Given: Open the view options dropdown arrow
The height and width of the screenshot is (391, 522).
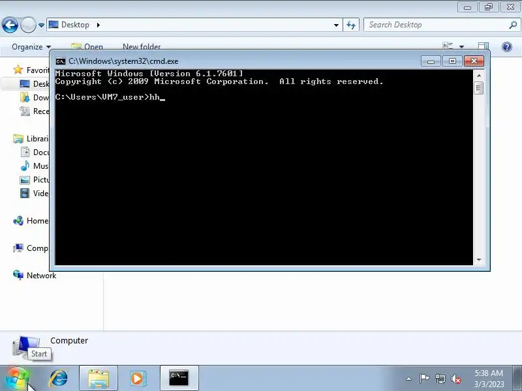Looking at the screenshot, I should (461, 47).
